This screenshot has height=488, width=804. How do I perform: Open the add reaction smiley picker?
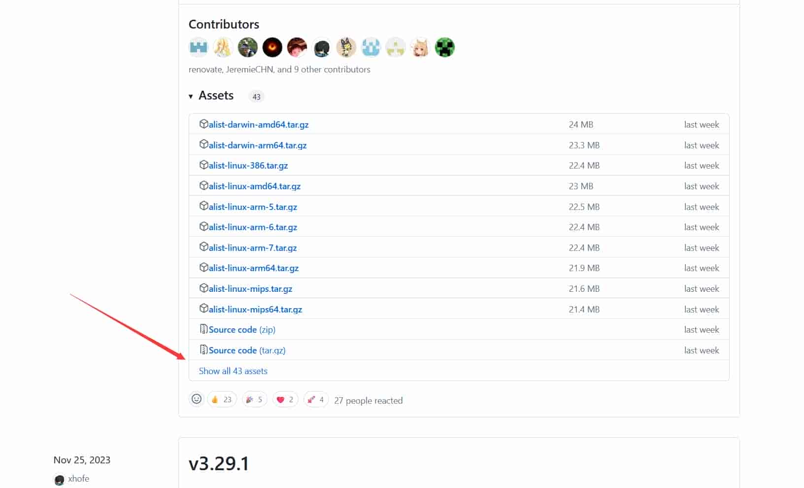197,399
